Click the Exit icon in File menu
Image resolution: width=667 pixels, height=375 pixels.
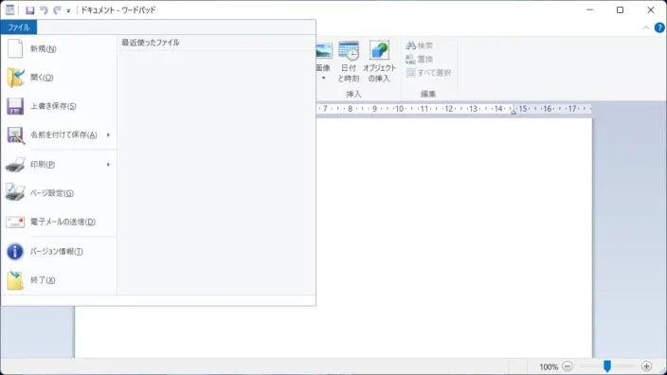click(15, 280)
